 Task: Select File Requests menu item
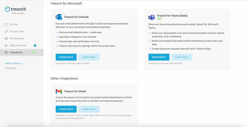[x=17, y=38]
